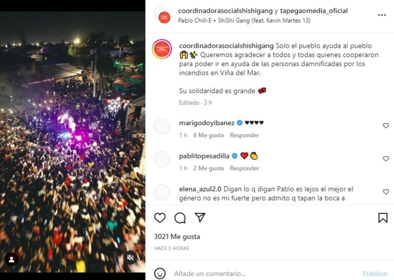
Task: Like elena_azul2.0's comment
Action: coord(386,192)
